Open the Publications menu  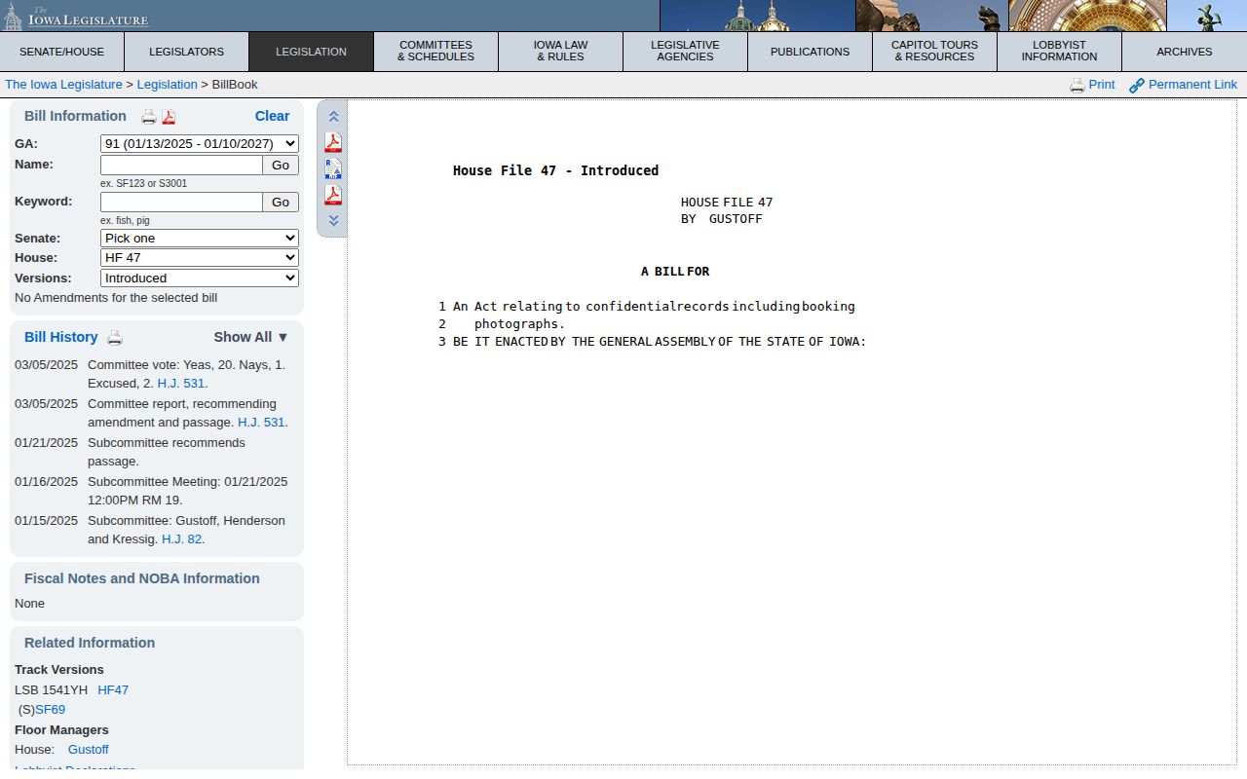click(x=810, y=52)
